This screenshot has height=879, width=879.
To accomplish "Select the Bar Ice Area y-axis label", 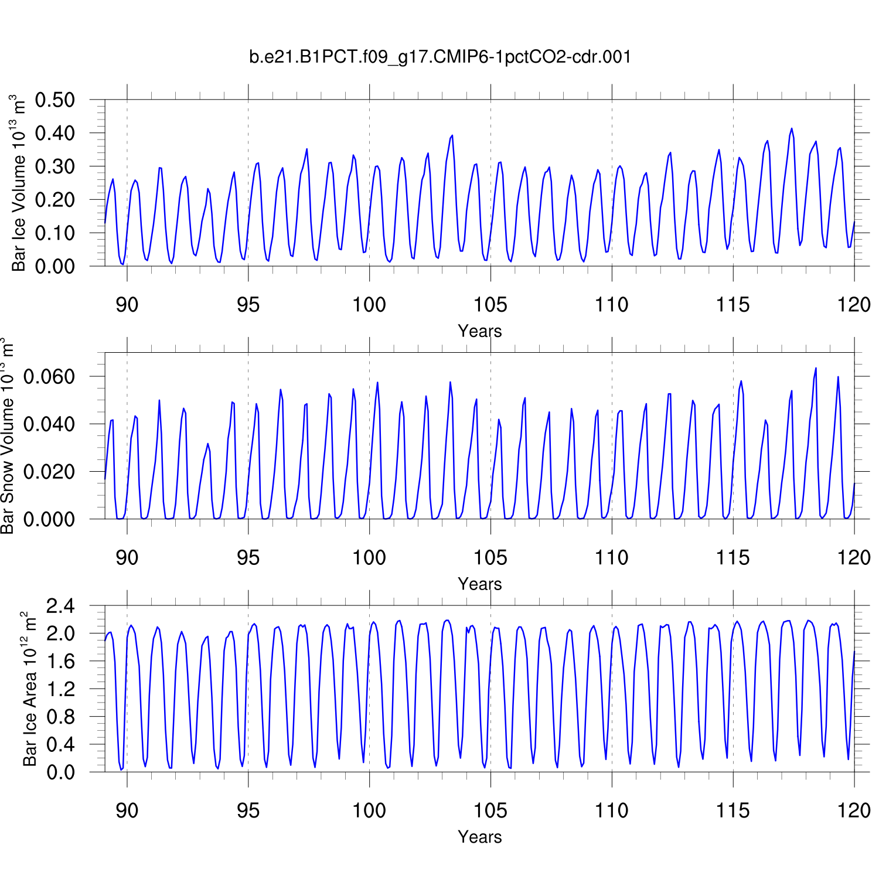I will tap(29, 689).
